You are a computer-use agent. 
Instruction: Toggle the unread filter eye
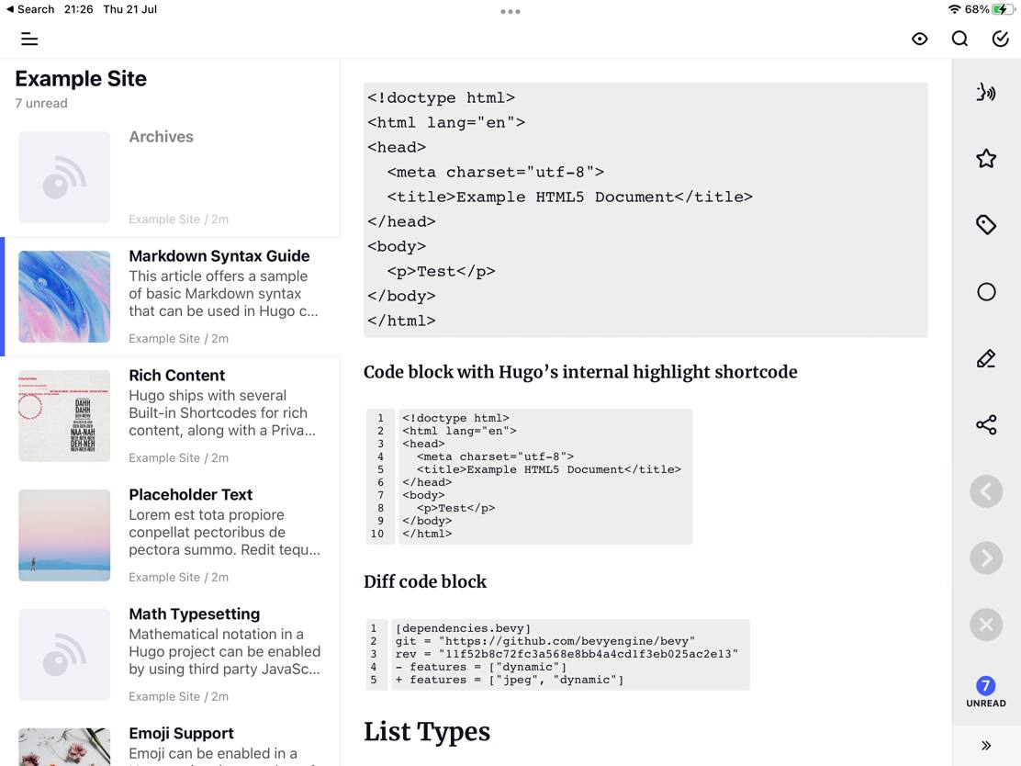[x=919, y=39]
